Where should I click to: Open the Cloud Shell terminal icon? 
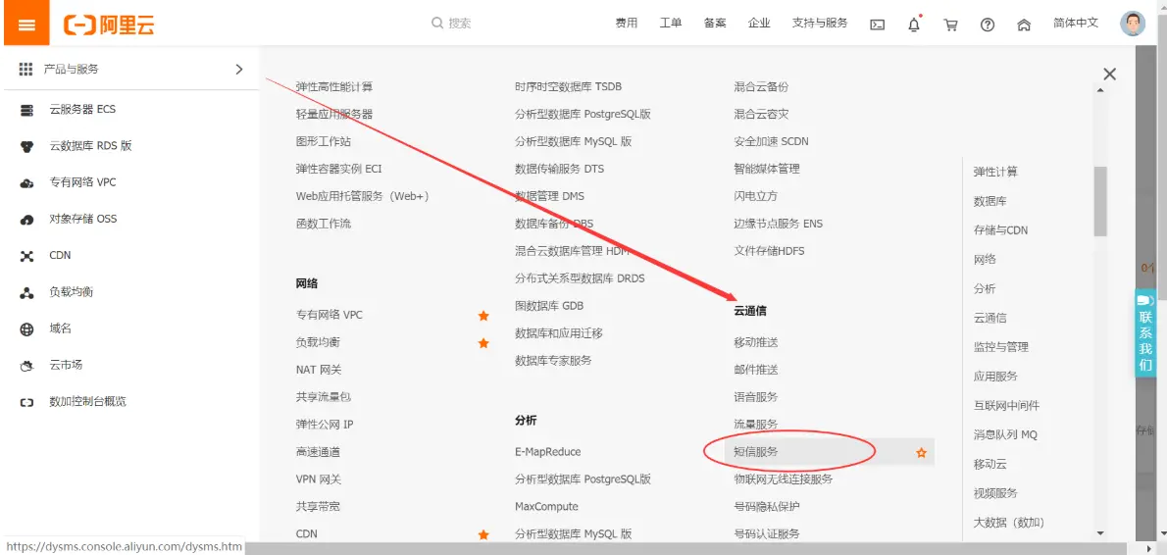pyautogui.click(x=878, y=25)
